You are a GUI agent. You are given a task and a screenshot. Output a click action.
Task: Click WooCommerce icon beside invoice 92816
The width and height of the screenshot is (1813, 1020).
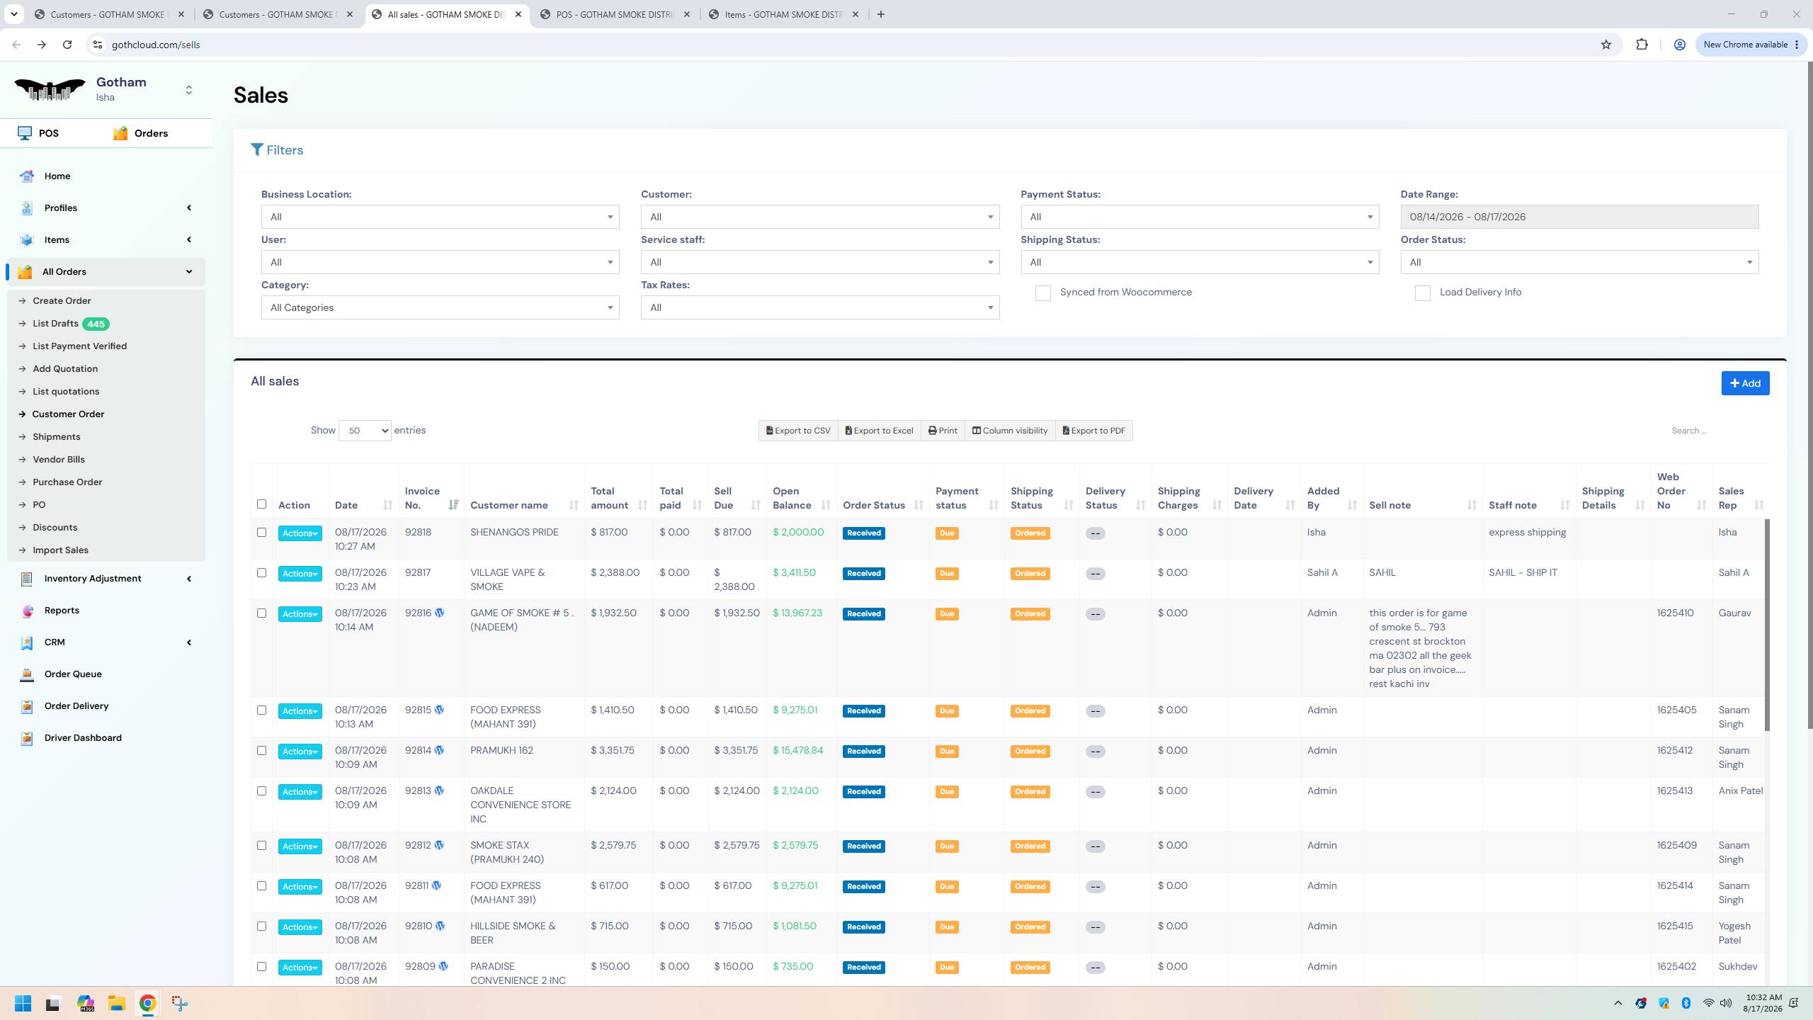click(x=439, y=613)
